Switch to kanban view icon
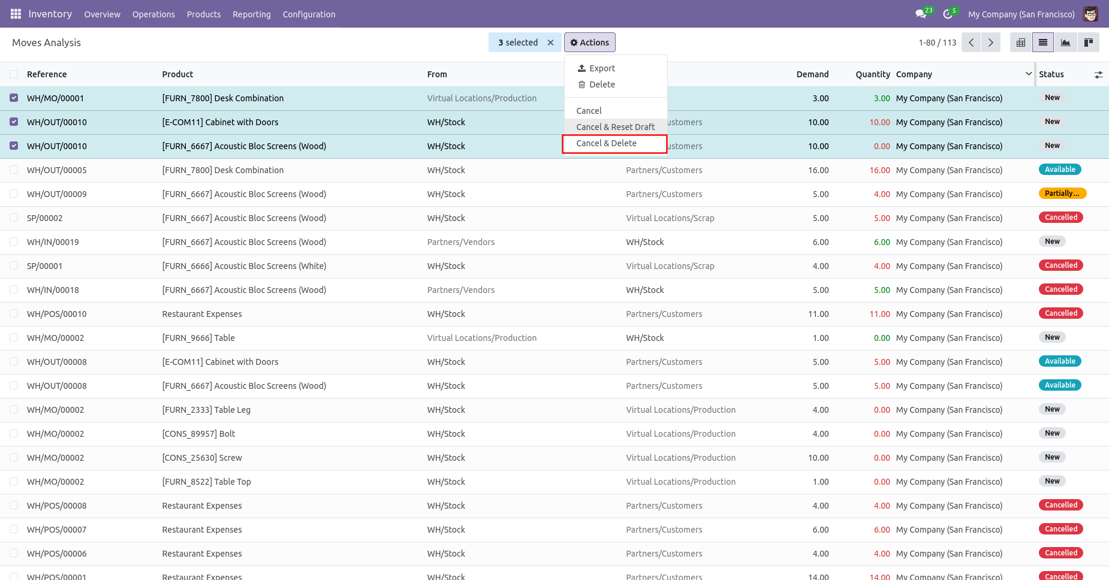Screen dimensions: 1109x580 1088,43
